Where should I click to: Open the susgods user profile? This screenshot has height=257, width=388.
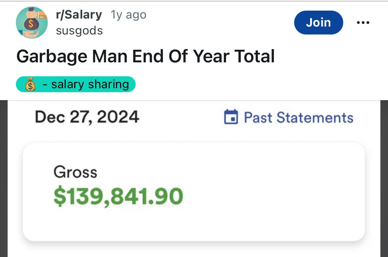pos(79,31)
